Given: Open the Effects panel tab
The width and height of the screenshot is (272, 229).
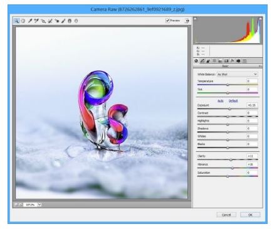Looking at the screenshot, I should [x=232, y=61].
